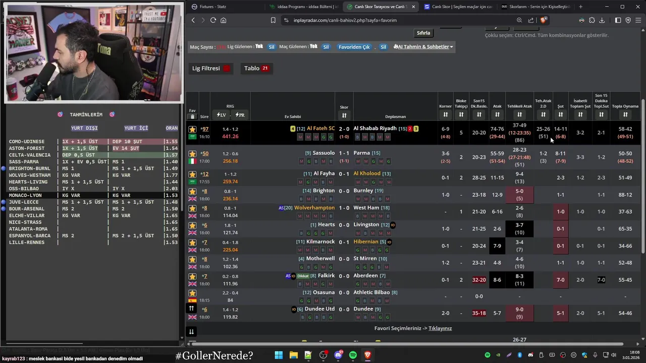Click Brave Shields lion icon in address bar
The image size is (646, 363).
(x=544, y=20)
